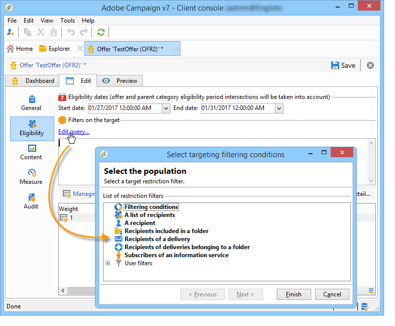Open the Explorer tab

coord(55,49)
